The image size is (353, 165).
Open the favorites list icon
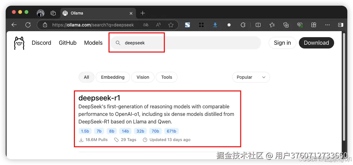(272, 25)
